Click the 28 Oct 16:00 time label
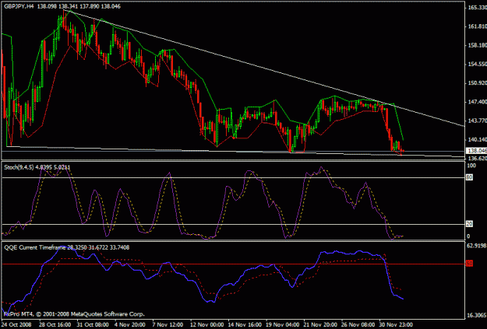Image resolution: width=487 pixels, height=329 pixels. 55,325
